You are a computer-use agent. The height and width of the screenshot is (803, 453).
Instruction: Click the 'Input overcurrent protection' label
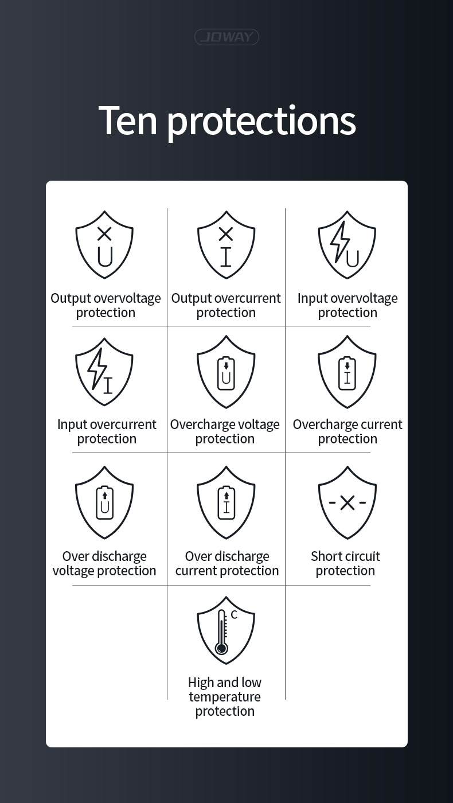pyautogui.click(x=107, y=431)
